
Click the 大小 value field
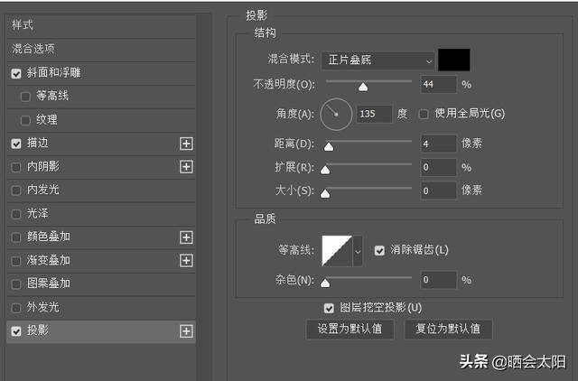tap(438, 190)
